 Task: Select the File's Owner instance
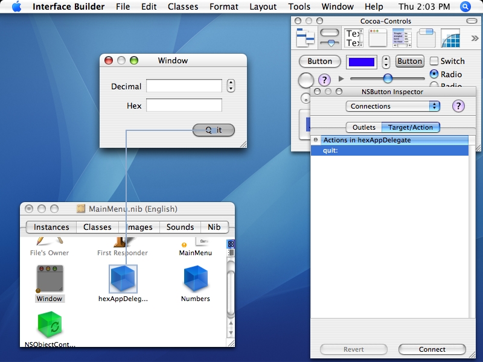tap(50, 247)
